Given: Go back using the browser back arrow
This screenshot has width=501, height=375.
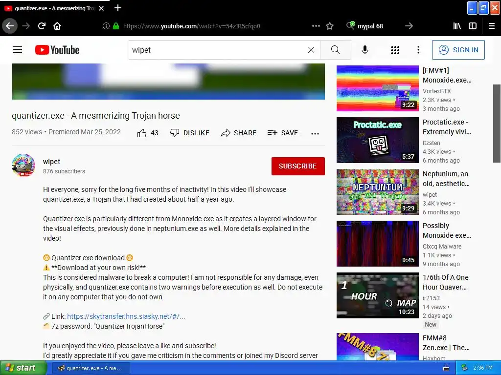Looking at the screenshot, I should pos(10,26).
